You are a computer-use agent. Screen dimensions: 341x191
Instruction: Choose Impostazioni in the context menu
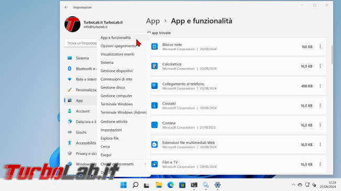point(123,130)
